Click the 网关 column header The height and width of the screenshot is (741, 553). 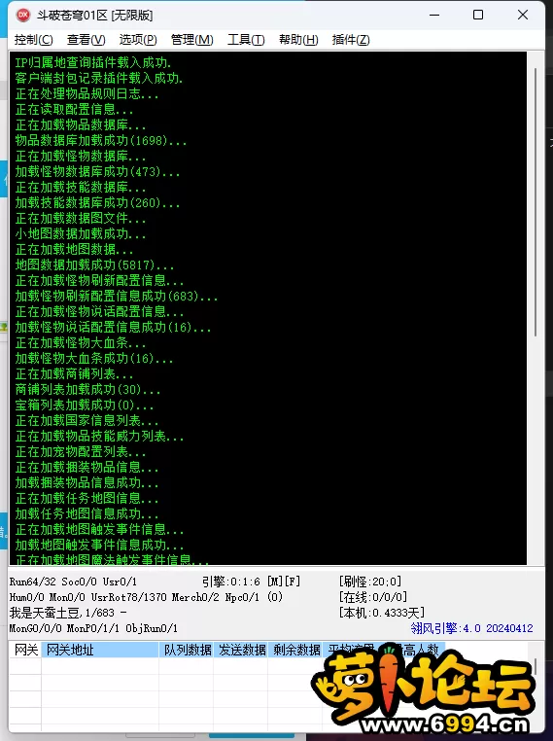click(25, 650)
